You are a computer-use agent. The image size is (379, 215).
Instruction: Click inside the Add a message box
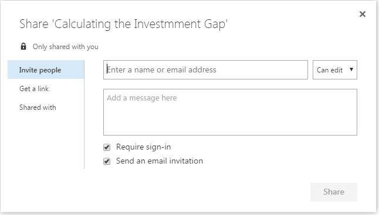[230, 112]
